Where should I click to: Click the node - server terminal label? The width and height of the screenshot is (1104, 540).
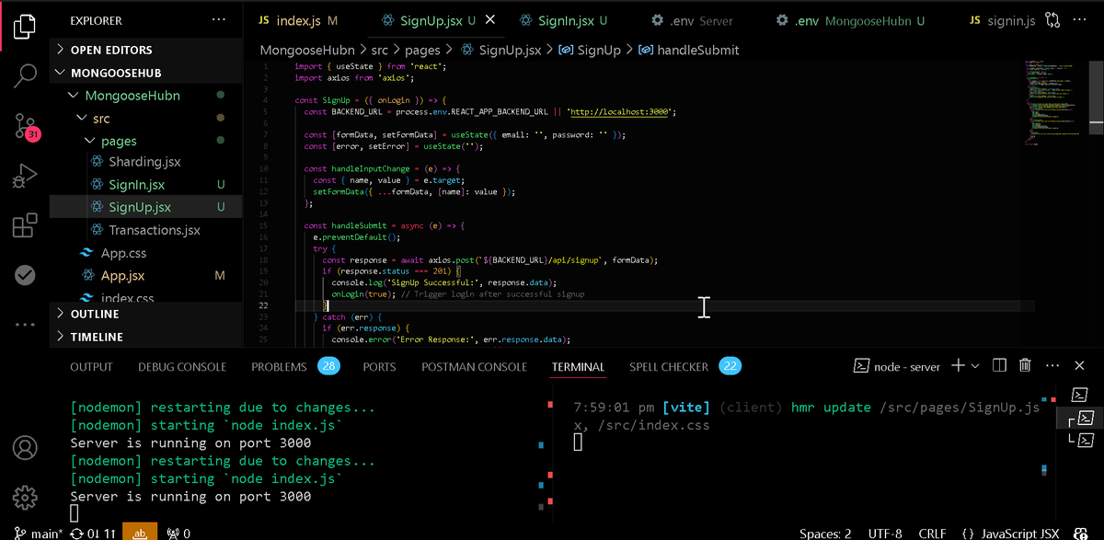pos(897,366)
